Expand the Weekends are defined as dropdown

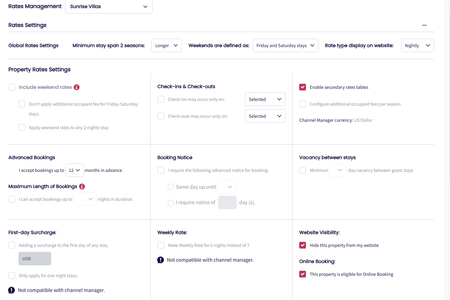pyautogui.click(x=285, y=46)
